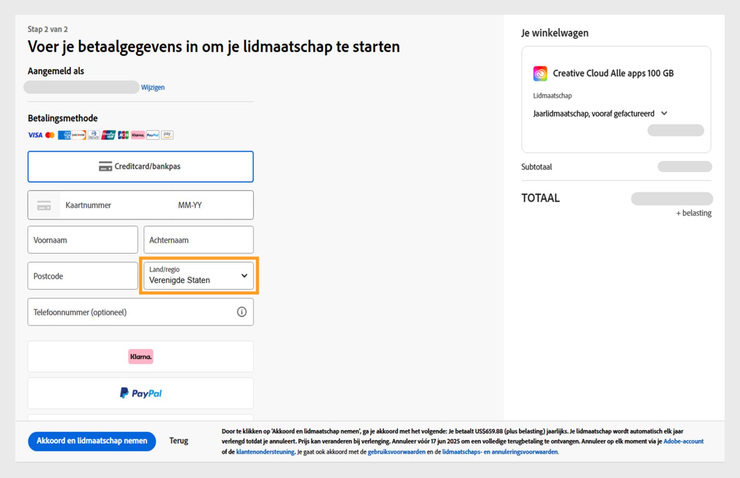This screenshot has width=740, height=478.
Task: Click the Wijzigen link
Action: pyautogui.click(x=153, y=88)
